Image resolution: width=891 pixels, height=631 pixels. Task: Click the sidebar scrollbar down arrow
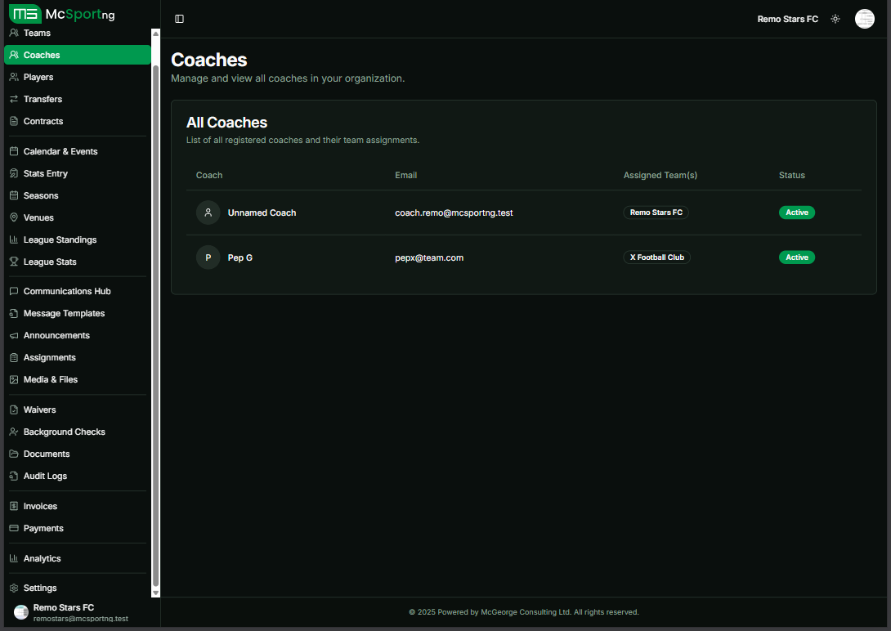click(156, 592)
